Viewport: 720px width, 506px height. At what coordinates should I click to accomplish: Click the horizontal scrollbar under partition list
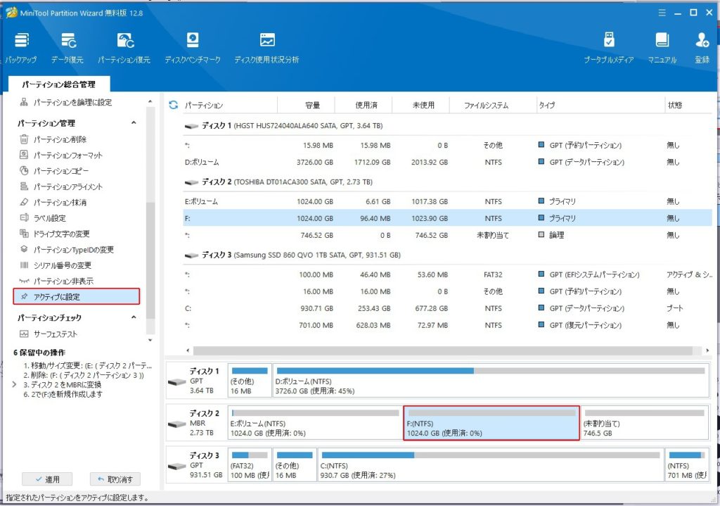pyautogui.click(x=443, y=350)
